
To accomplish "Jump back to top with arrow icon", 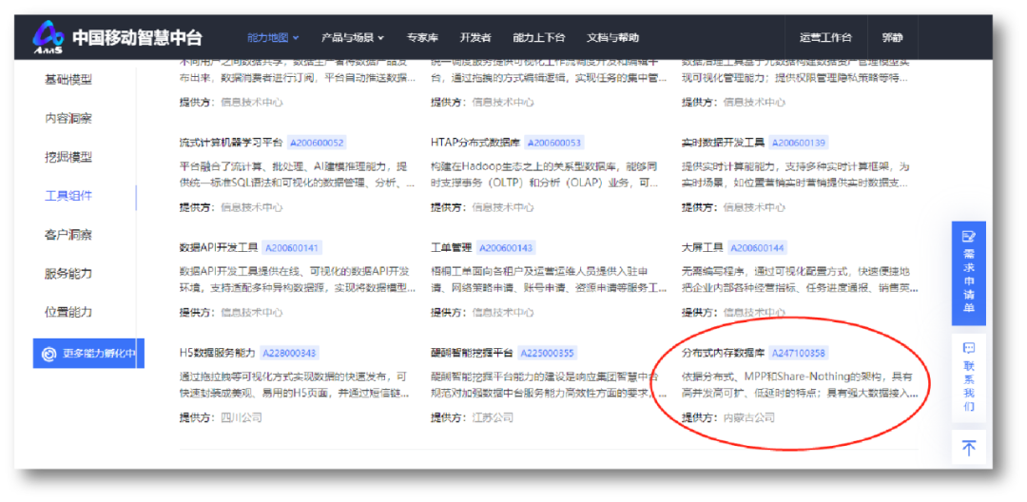I will [968, 448].
